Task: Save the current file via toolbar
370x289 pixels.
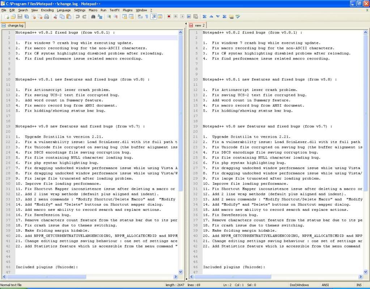Action: (20, 17)
